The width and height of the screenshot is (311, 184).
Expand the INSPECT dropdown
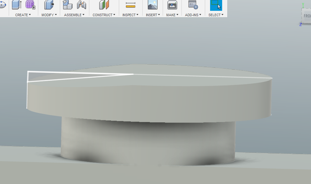click(130, 15)
